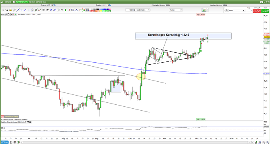Open price chart settings wrench
Image resolution: width=270 pixels, height=144 pixels.
point(6,14)
